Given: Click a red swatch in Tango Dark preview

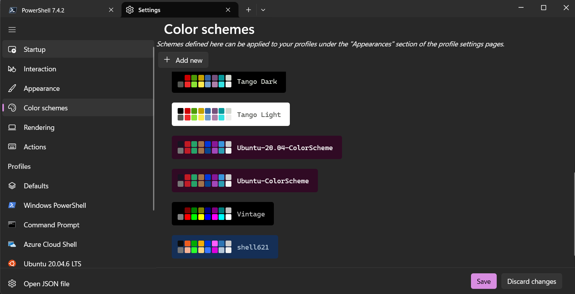Looking at the screenshot, I should click(x=187, y=78).
